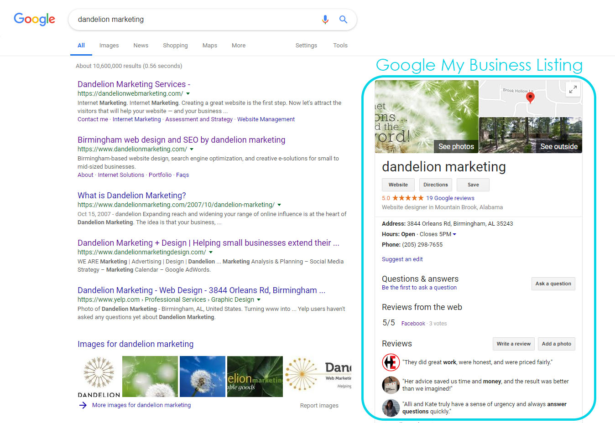Open search Tools
Image resolution: width=615 pixels, height=423 pixels.
pos(340,46)
